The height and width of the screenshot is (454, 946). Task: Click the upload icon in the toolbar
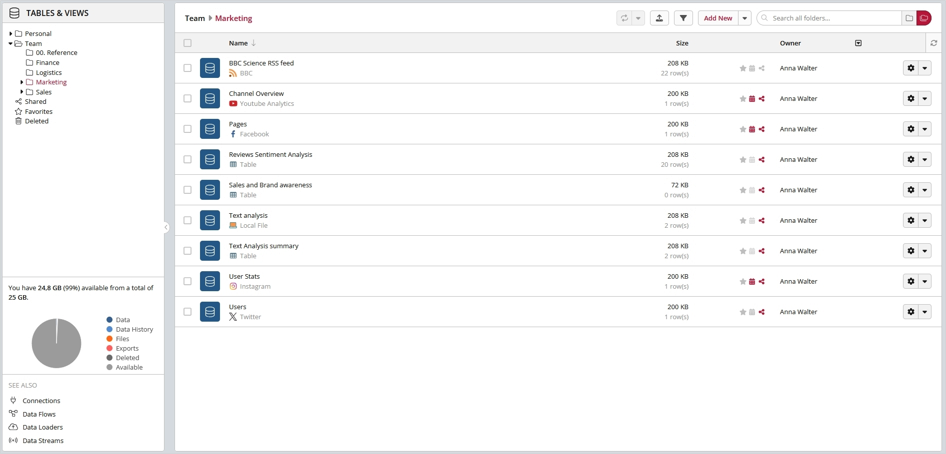click(x=659, y=18)
